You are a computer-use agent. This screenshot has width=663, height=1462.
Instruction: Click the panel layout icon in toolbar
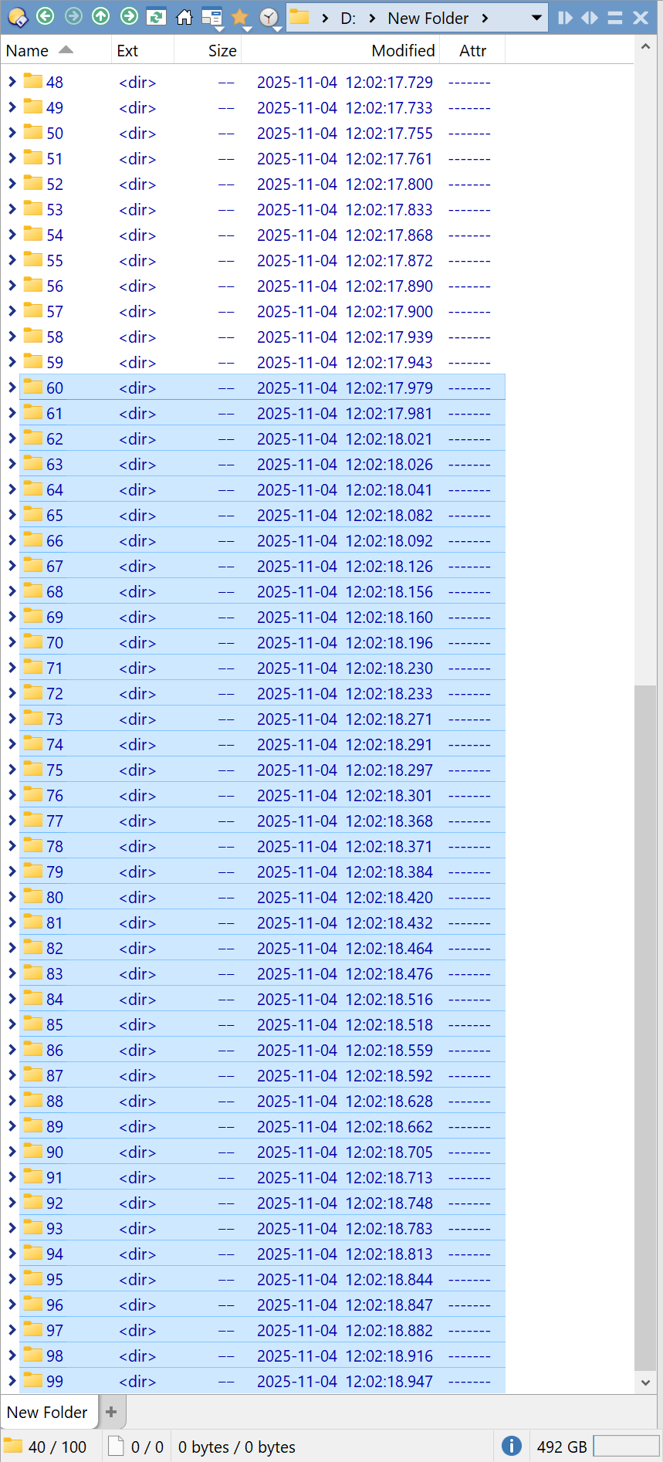pyautogui.click(x=211, y=17)
